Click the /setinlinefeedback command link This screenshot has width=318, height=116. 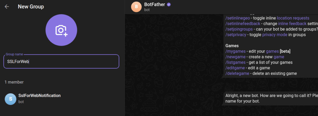coord(243,24)
